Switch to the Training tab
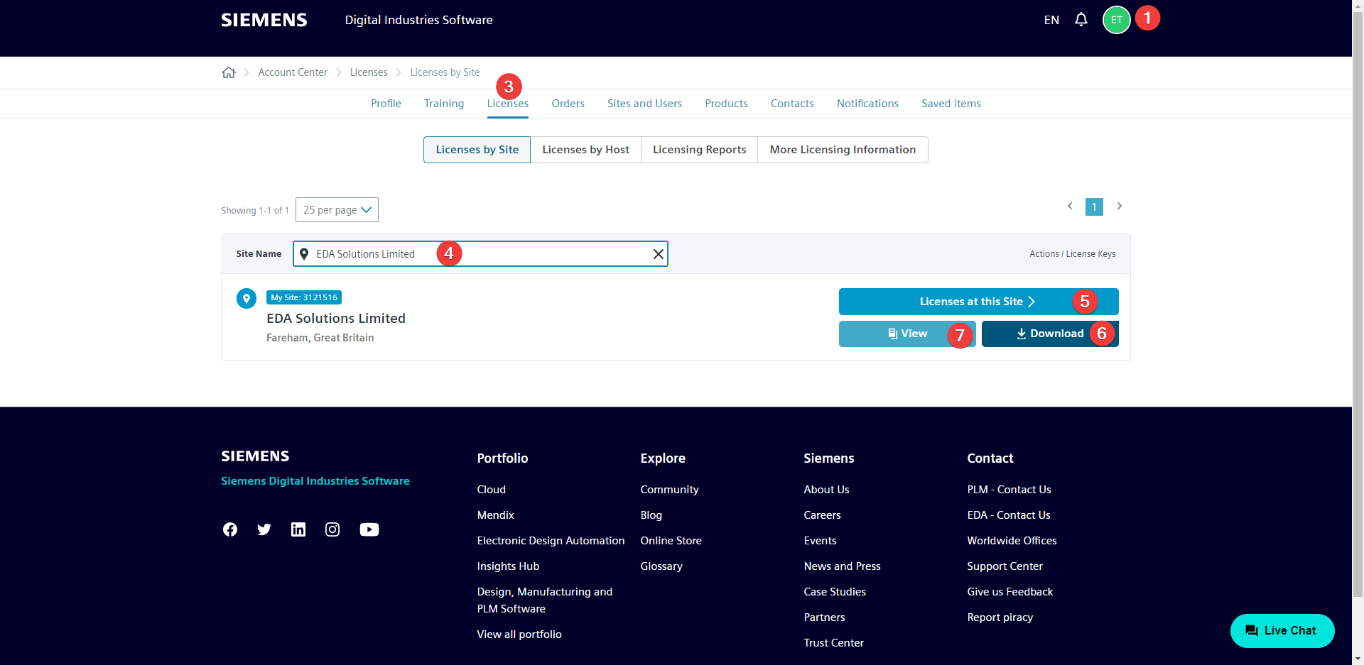The height and width of the screenshot is (665, 1364). (444, 104)
